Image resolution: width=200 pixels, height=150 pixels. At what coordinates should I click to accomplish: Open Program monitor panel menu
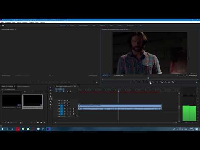[x=130, y=29]
